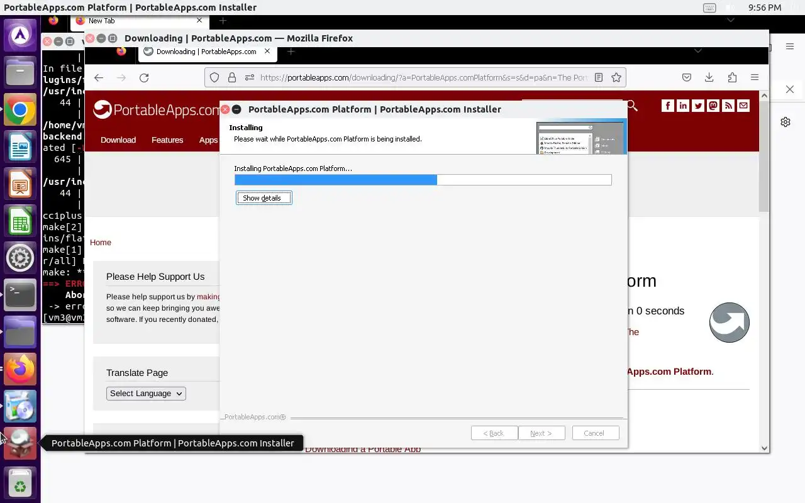Viewport: 805px width, 503px height.
Task: Click website search magnifier icon
Action: pos(632,106)
